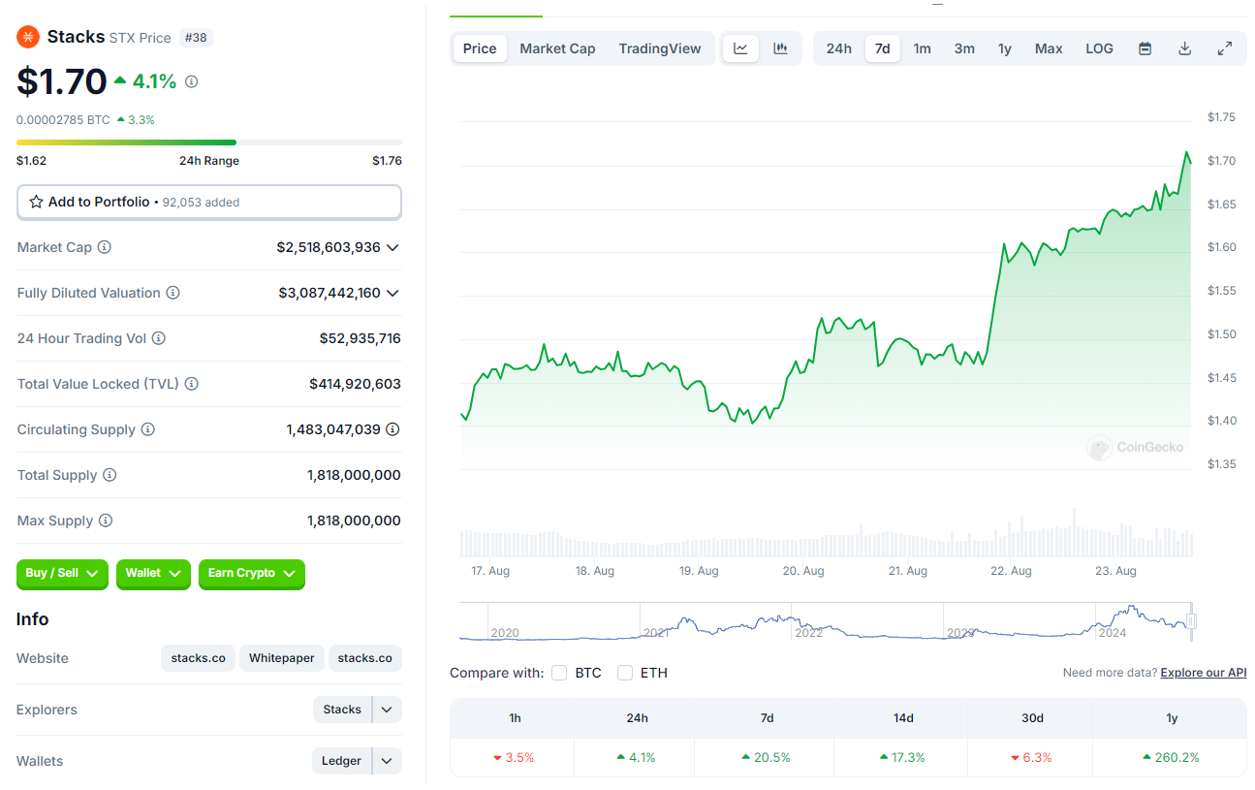This screenshot has height=790, width=1255.
Task: Click Explore our API link
Action: (1204, 673)
